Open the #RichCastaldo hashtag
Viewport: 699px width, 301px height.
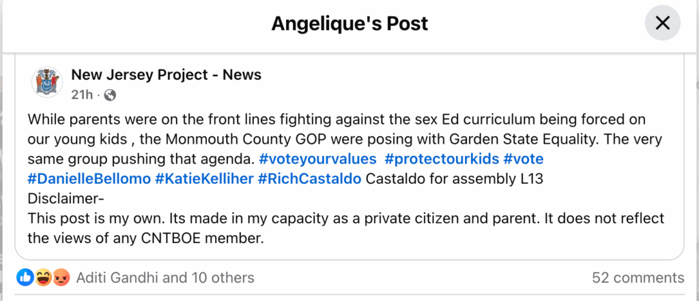(309, 178)
